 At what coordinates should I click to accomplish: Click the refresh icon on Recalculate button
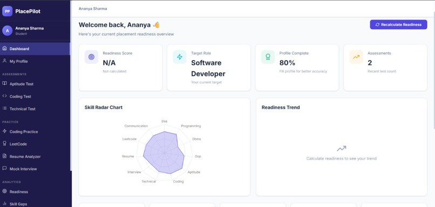377,24
